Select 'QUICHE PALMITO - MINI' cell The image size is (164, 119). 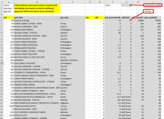click(37, 39)
